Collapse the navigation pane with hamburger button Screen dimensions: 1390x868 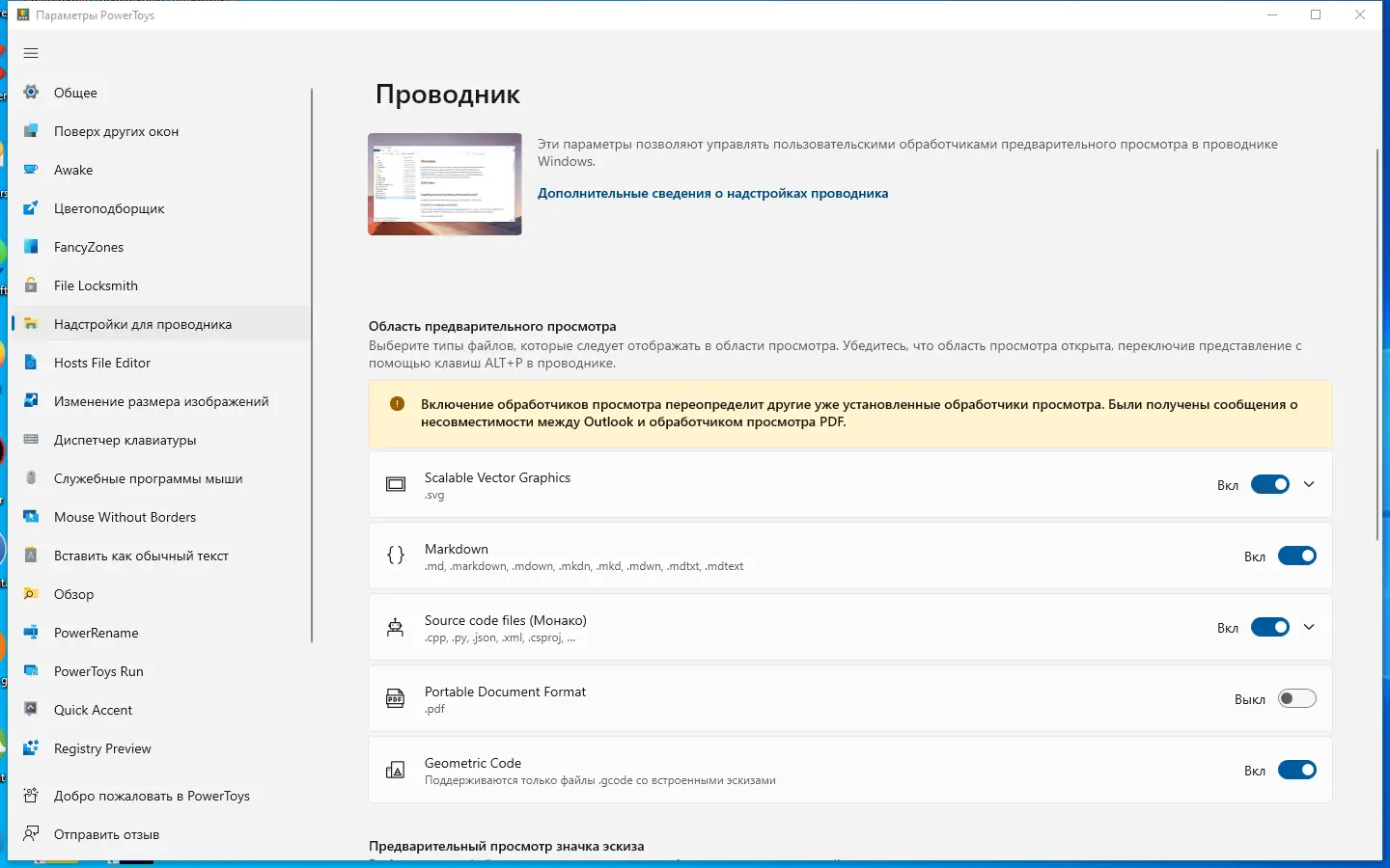click(x=31, y=53)
